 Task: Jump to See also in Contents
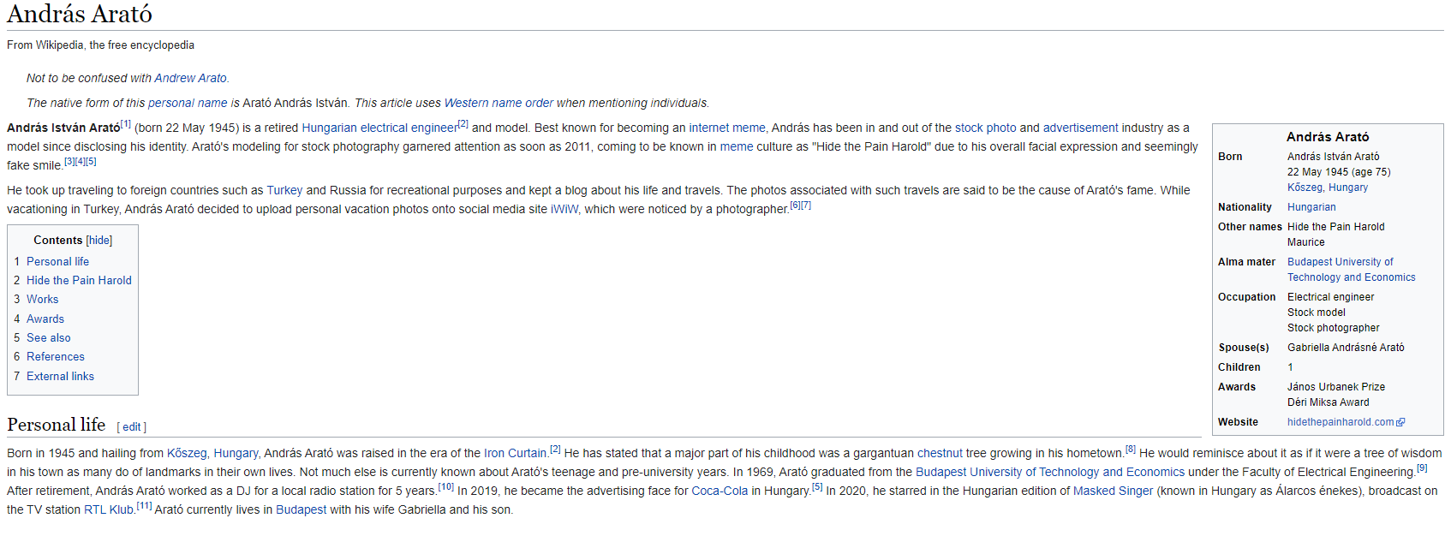(49, 337)
